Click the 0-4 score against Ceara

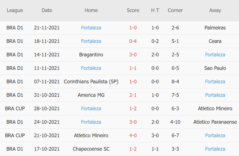pos(133,41)
